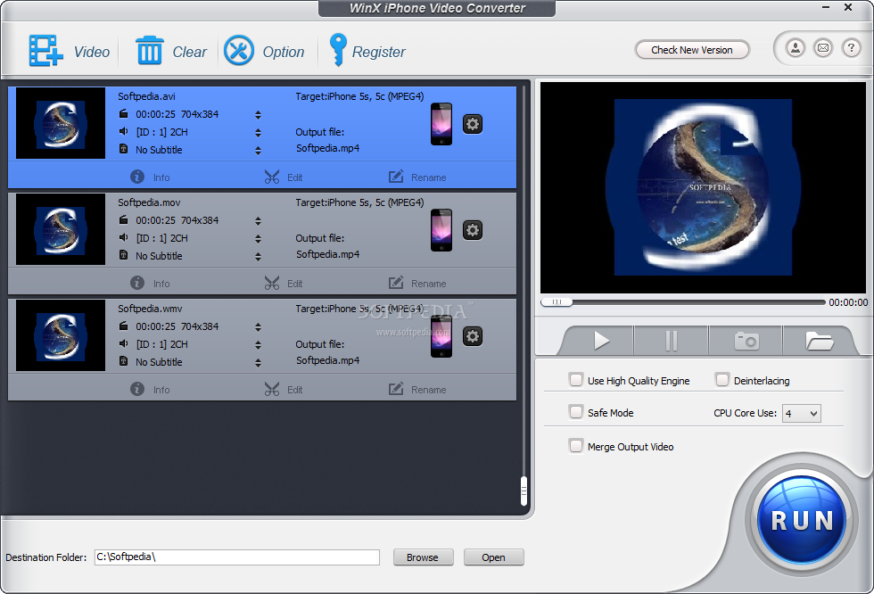Screen dimensions: 874x594
Task: Open the help question mark icon
Action: pyautogui.click(x=851, y=48)
